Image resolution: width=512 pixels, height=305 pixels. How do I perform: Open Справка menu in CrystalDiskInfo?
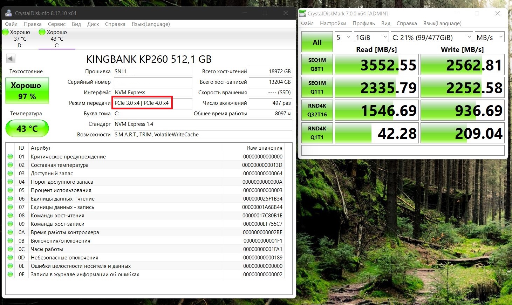tap(115, 24)
